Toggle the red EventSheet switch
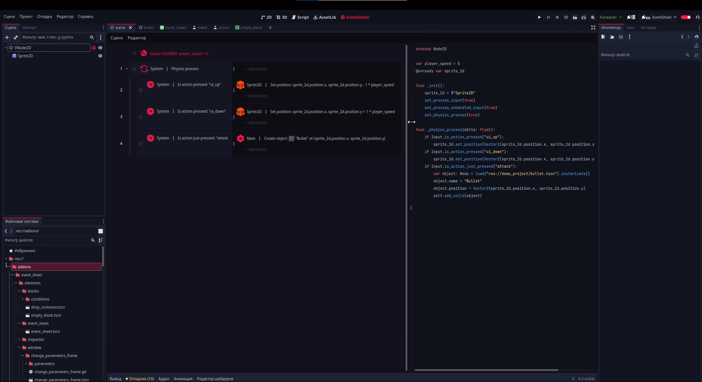This screenshot has width=702, height=382. pos(685,17)
